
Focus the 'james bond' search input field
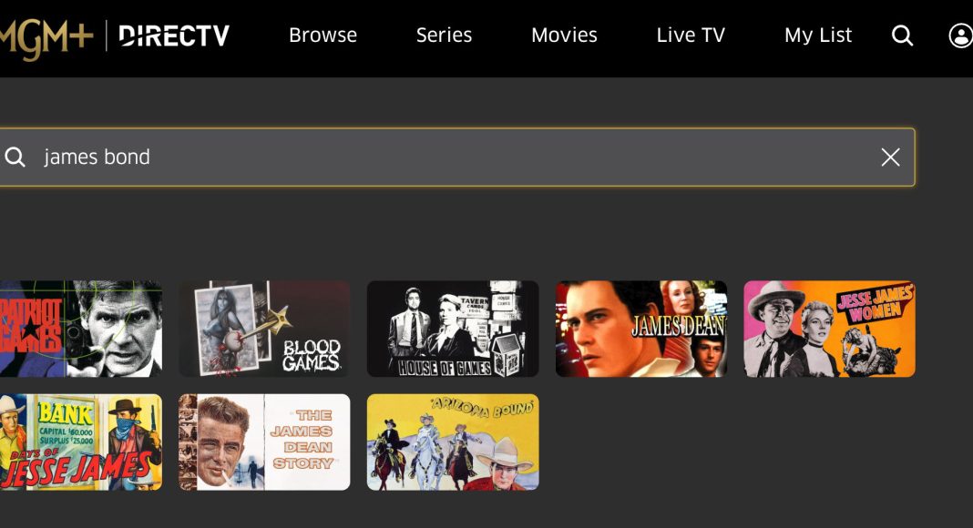(456, 157)
